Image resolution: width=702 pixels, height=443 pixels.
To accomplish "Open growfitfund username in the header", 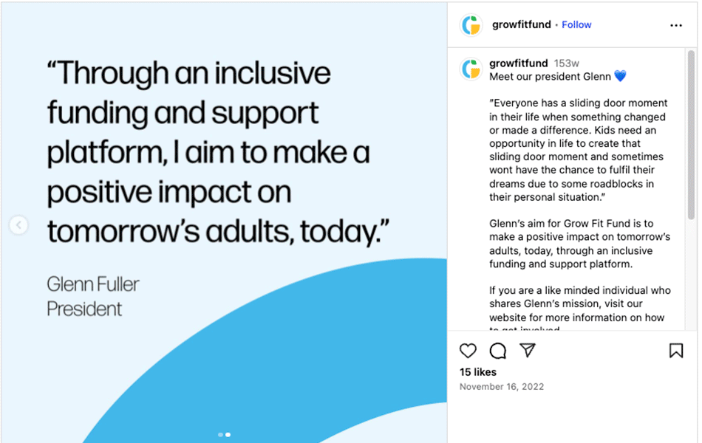I will coord(521,25).
